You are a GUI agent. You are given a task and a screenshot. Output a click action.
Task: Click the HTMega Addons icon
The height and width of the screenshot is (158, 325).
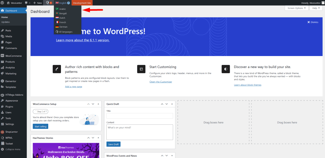tap(3, 95)
